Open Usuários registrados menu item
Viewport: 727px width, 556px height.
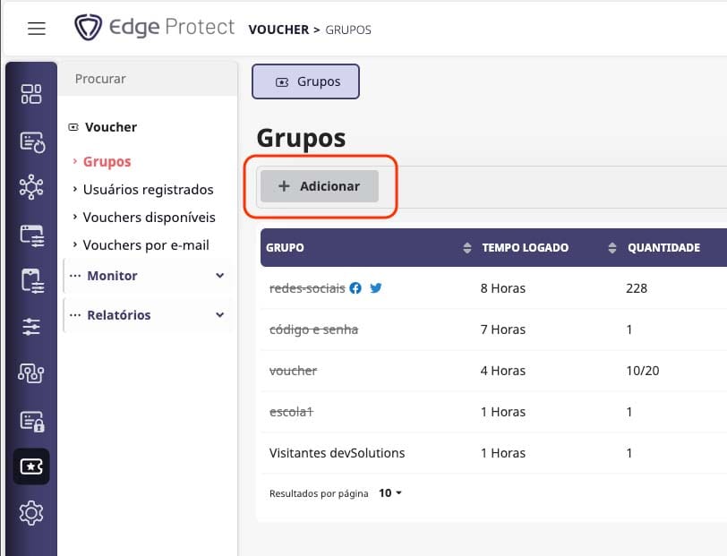coord(148,189)
